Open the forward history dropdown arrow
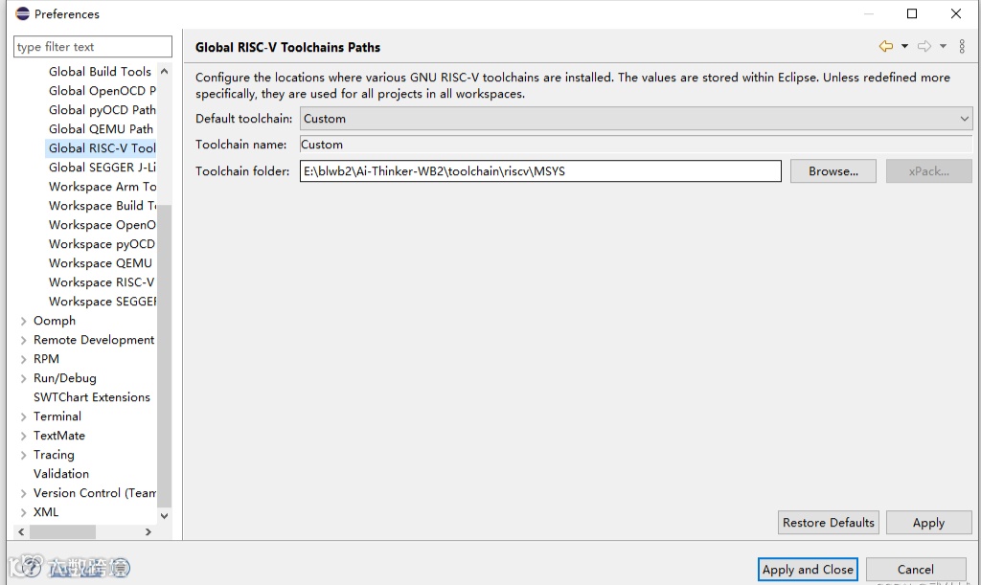Viewport: 981px width, 585px height. 943,46
